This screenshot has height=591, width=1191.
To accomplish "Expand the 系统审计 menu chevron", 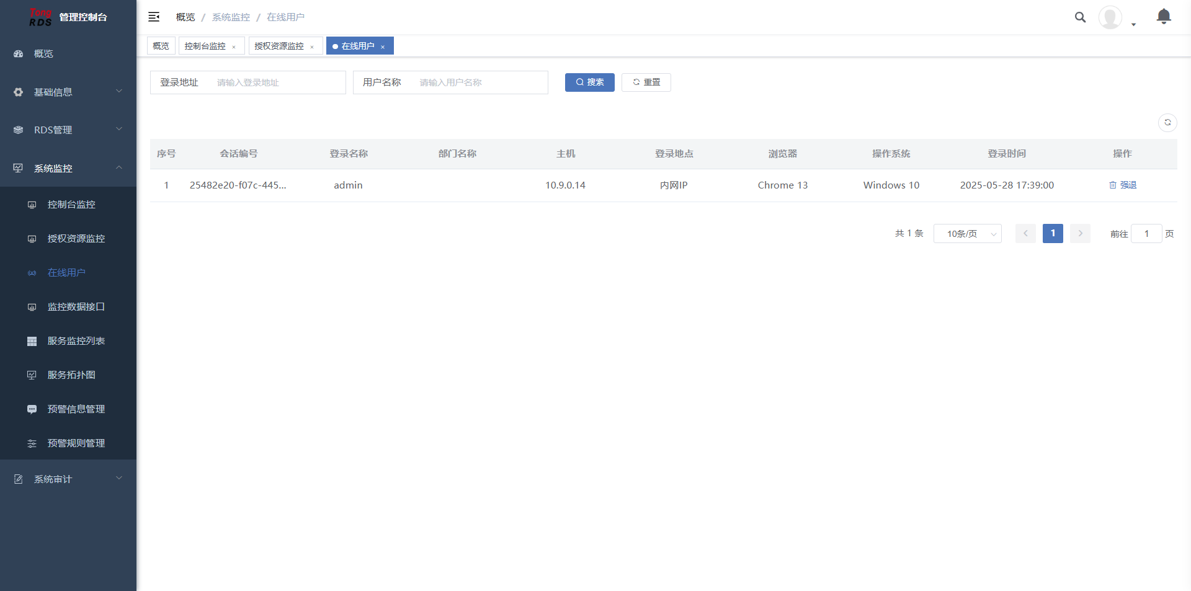I will pos(119,478).
